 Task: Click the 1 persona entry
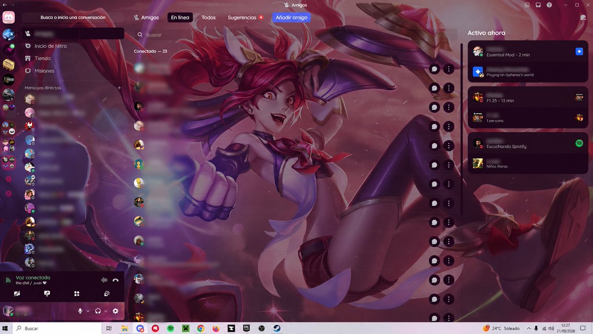495,120
